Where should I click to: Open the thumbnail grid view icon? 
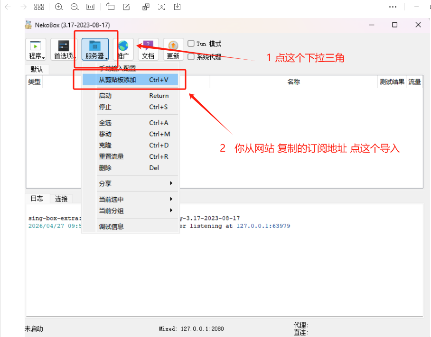click(39, 7)
